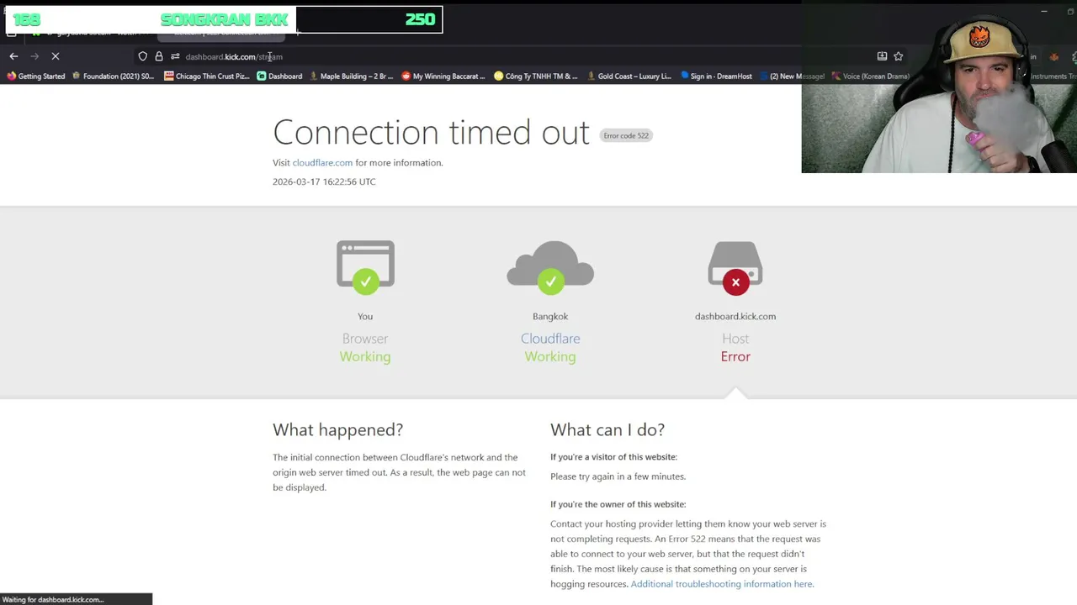1077x605 pixels.
Task: Click the 2026-03-17 16:22:56 UTC timestamp
Action: (324, 181)
